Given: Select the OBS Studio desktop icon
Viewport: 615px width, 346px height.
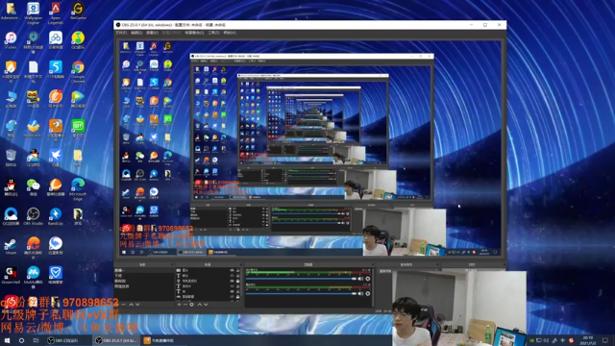Looking at the screenshot, I should point(33,216).
